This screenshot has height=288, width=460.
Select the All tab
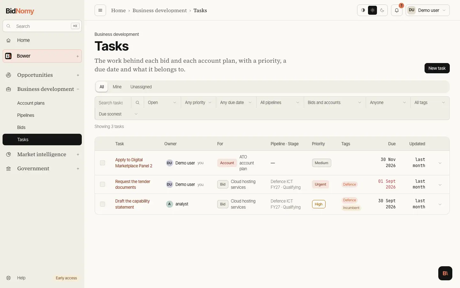pyautogui.click(x=102, y=87)
